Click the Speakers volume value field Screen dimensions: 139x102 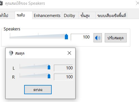pyautogui.click(x=80, y=37)
